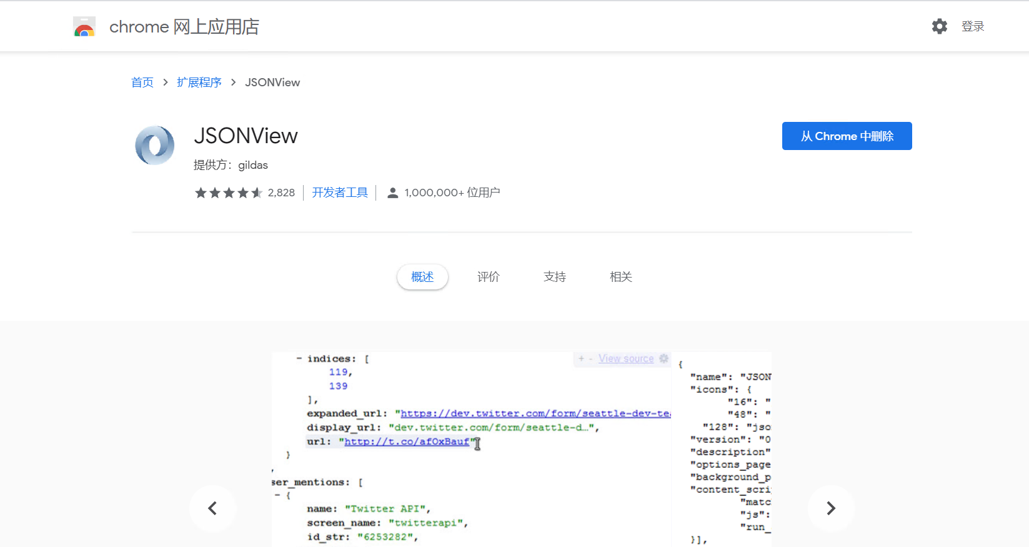Image resolution: width=1029 pixels, height=547 pixels.
Task: Open settings via the gear icon
Action: tap(939, 26)
